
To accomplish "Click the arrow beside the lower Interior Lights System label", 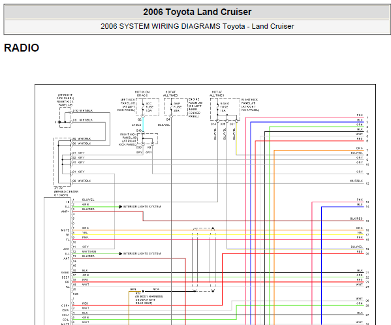I will click(121, 253).
